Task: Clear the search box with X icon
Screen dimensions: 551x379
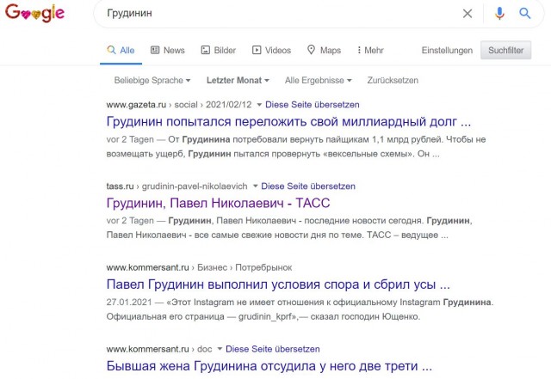Action: (x=467, y=14)
